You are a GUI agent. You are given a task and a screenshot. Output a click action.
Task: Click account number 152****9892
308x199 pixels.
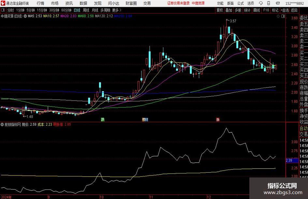(294, 3)
